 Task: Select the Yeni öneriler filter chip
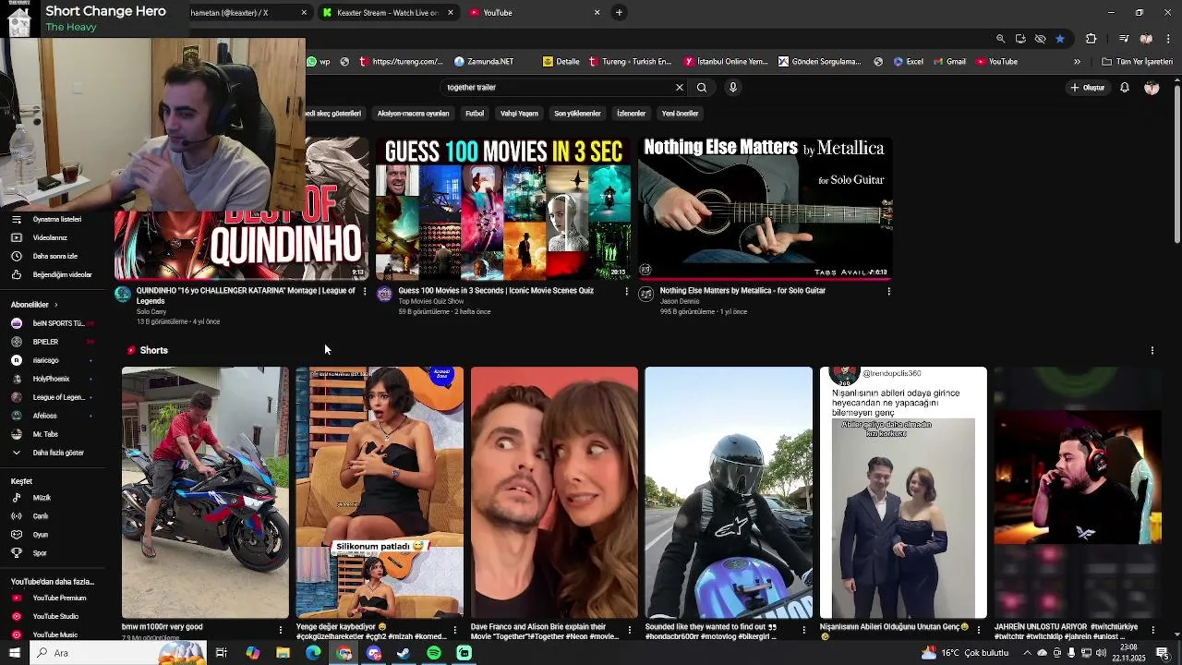(680, 114)
